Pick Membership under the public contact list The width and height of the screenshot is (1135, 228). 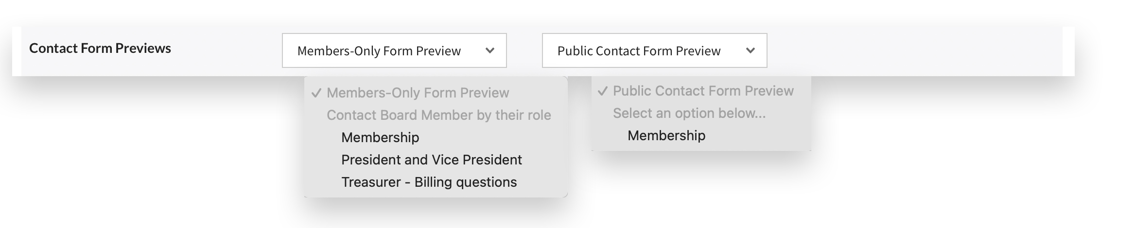(x=666, y=135)
